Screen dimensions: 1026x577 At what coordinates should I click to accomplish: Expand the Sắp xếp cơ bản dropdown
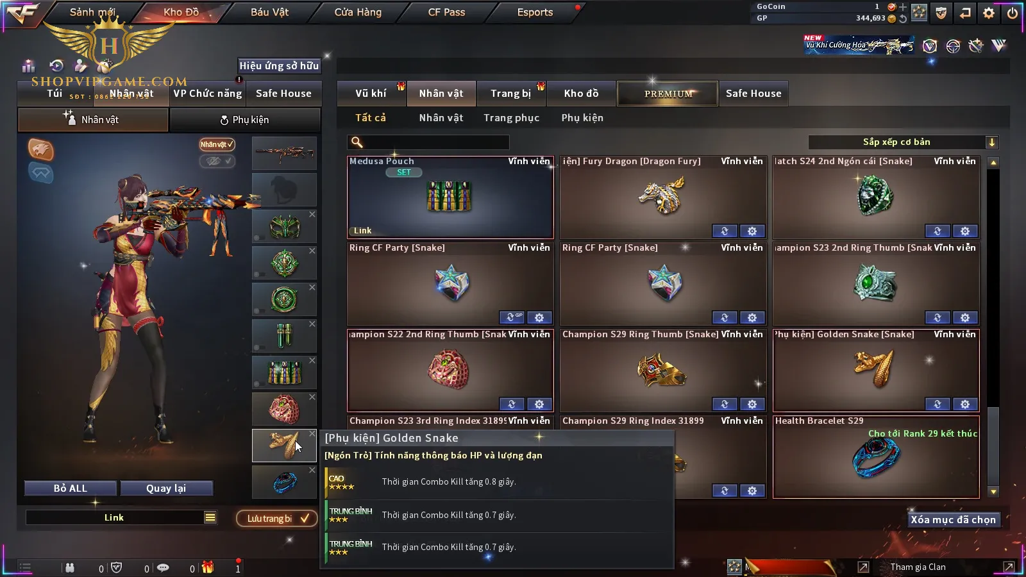click(991, 142)
